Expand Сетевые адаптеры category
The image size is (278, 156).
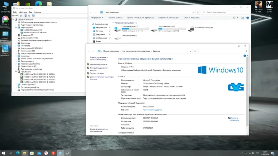pos(16,85)
